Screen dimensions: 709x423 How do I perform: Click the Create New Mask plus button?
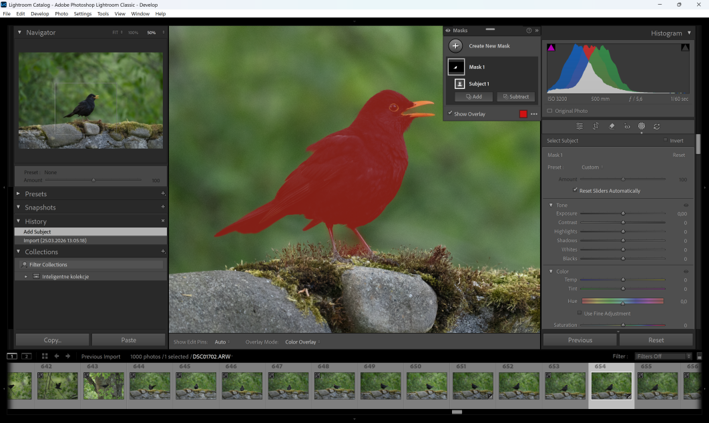click(x=455, y=46)
